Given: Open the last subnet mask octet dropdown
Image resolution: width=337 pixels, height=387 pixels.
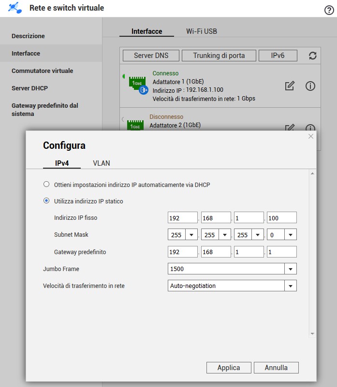Looking at the screenshot, I should click(291, 235).
